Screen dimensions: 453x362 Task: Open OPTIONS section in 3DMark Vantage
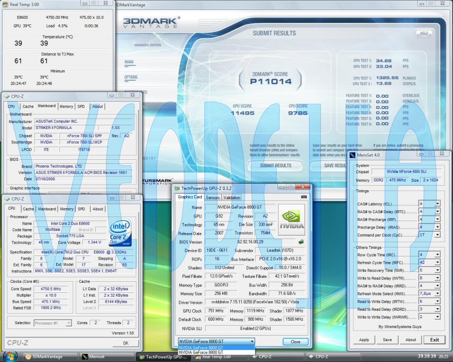[x=131, y=77]
